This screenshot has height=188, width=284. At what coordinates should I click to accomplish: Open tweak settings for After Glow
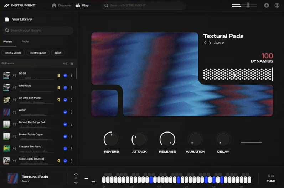pos(15,88)
